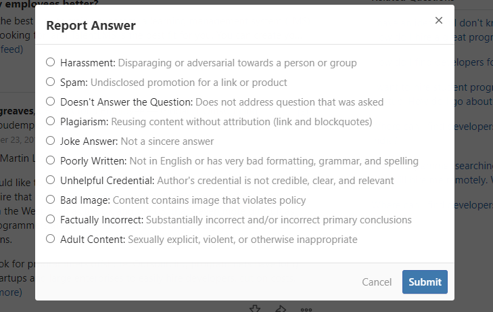
Task: Select the Adult Content radio option
Action: [x=51, y=239]
